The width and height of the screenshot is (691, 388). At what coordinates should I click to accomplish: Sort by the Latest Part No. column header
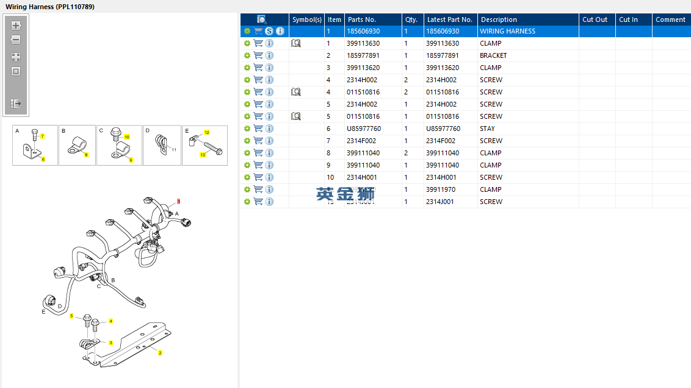coord(450,19)
